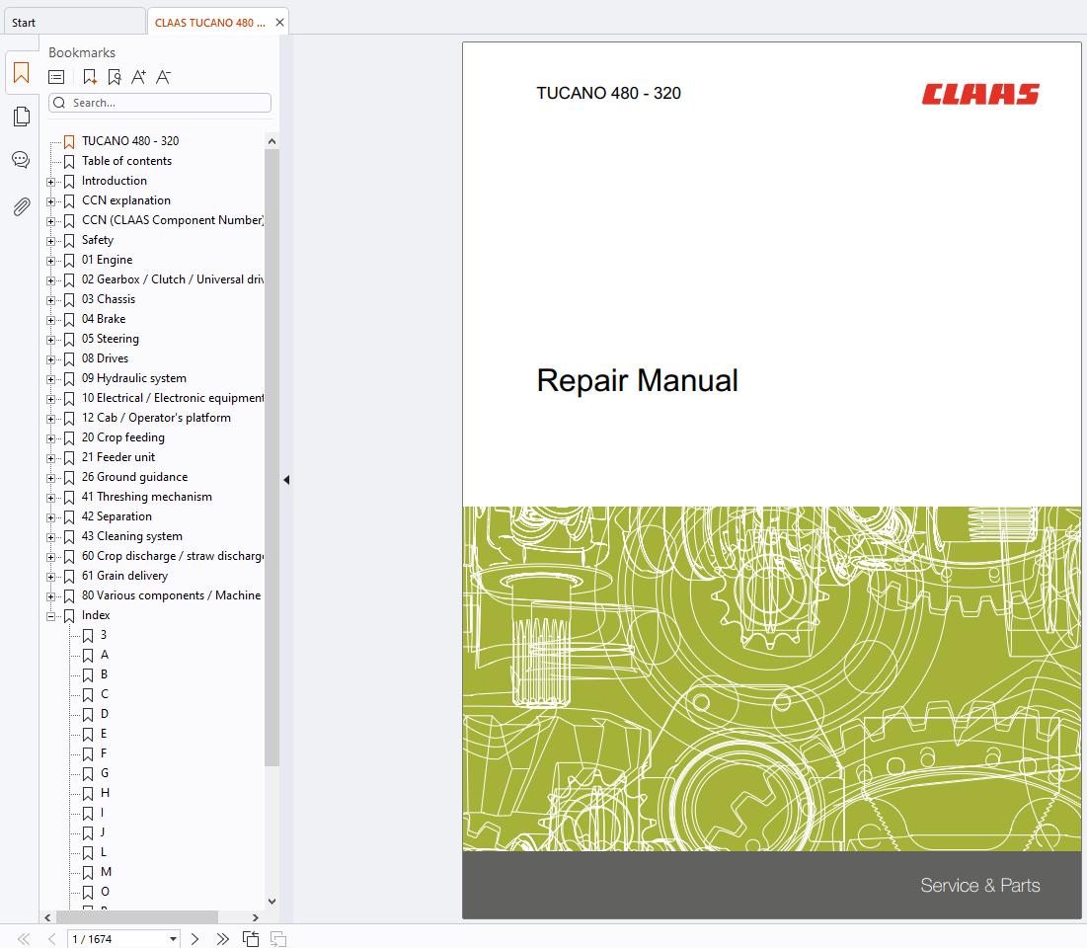Select the 26 Ground guidance bookmark
Image resolution: width=1087 pixels, height=948 pixels.
click(134, 477)
